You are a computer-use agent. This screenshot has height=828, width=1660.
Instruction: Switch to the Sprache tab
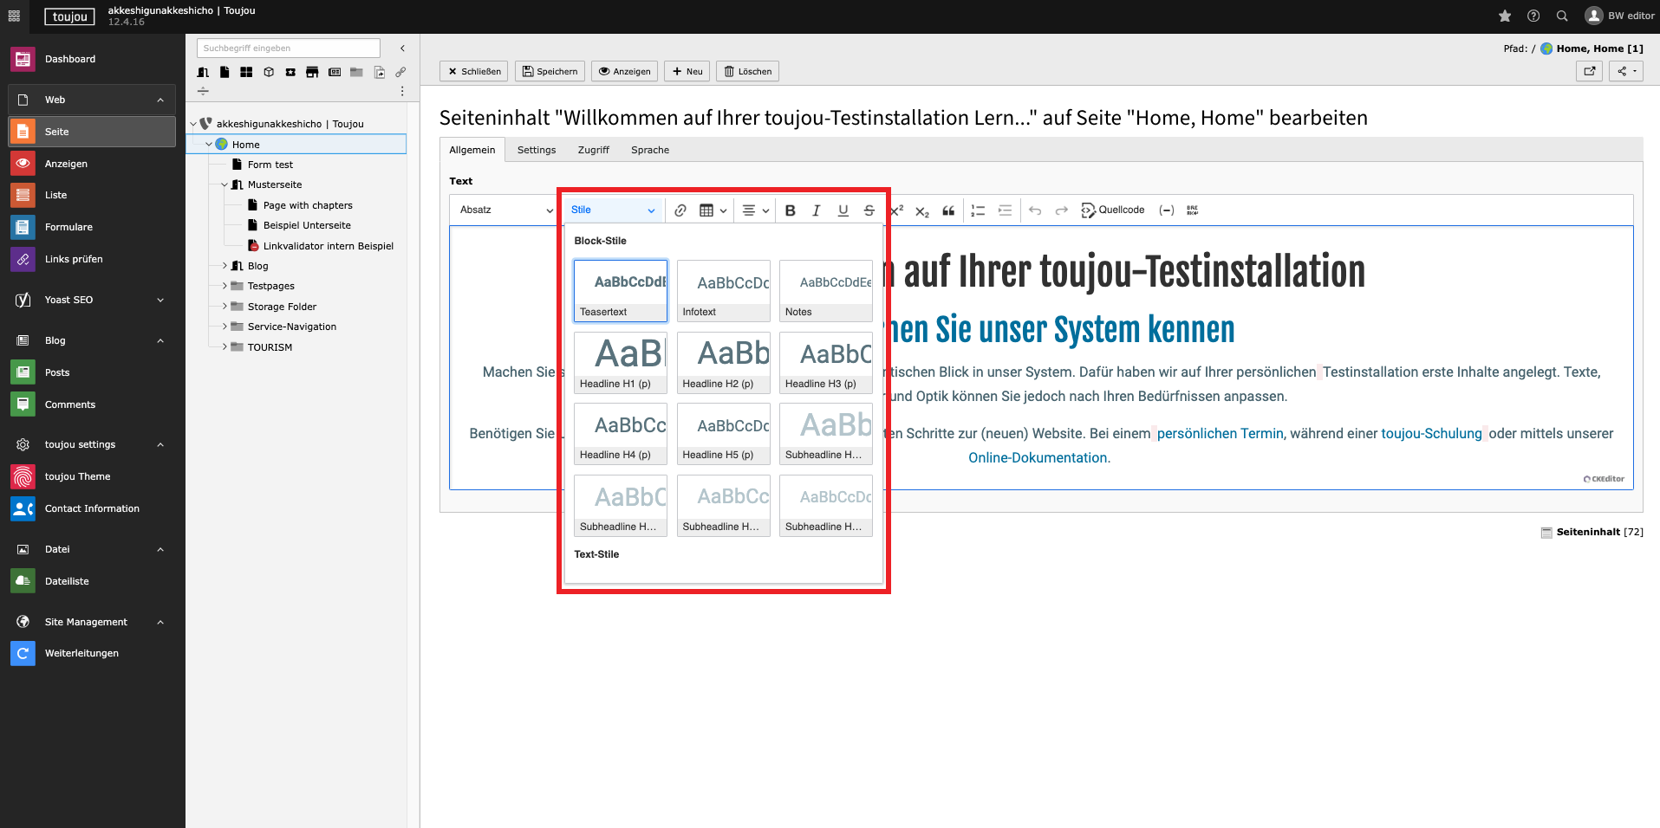tap(649, 150)
